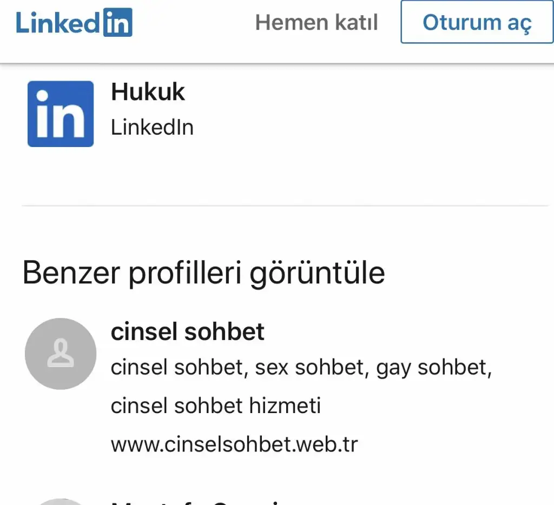Click the partially visible avatar at the bottom
The height and width of the screenshot is (505, 554).
click(61, 502)
